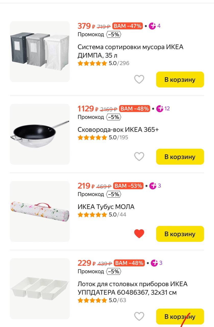
Task: Click the ВАМ –48% badge on cutlery tray
Action: [129, 263]
